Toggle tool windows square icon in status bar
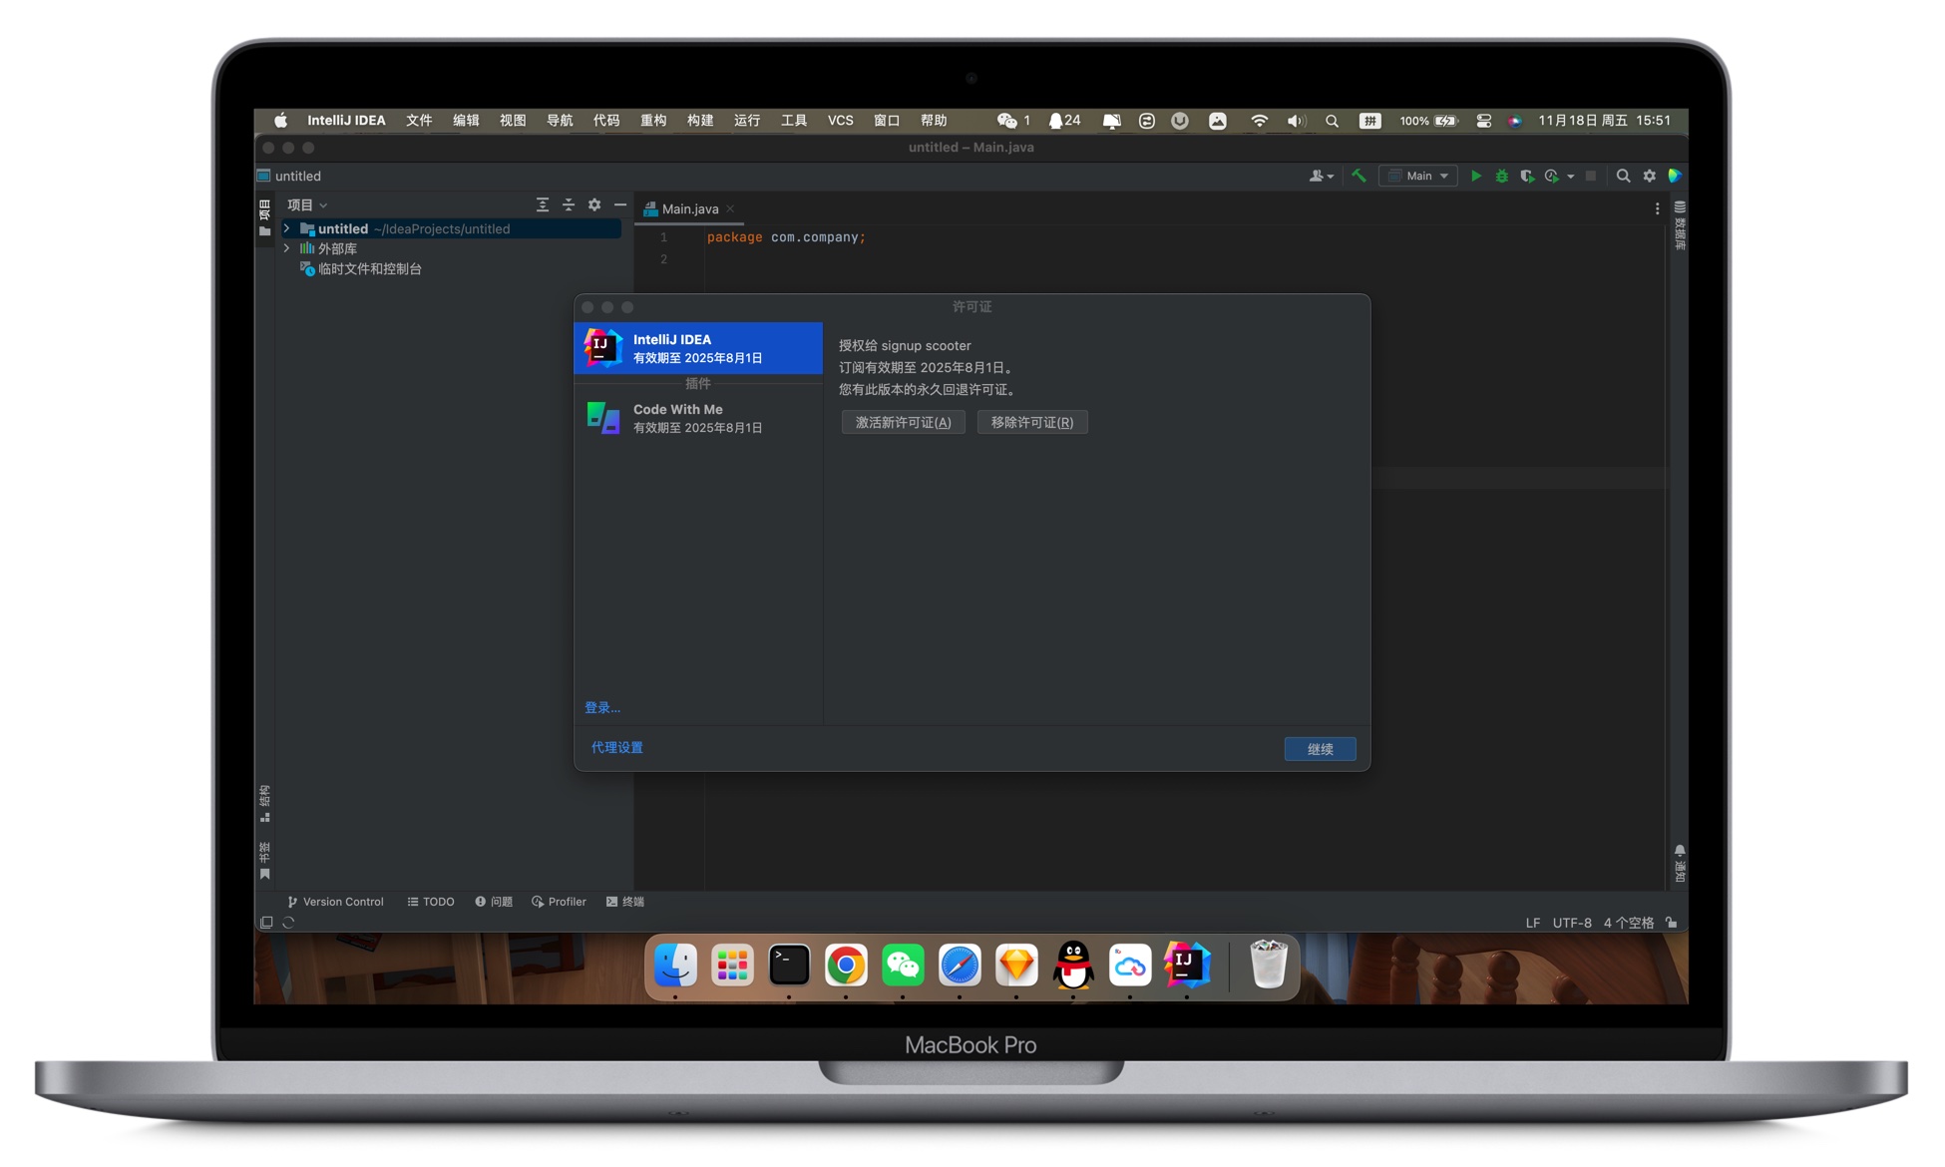This screenshot has height=1167, width=1945. [266, 923]
